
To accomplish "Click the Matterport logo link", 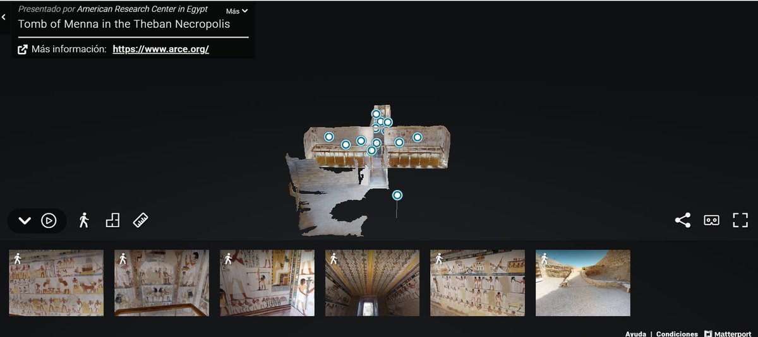I will click(728, 334).
